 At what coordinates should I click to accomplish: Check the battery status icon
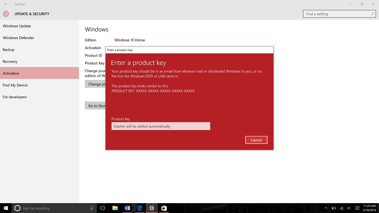(334, 208)
